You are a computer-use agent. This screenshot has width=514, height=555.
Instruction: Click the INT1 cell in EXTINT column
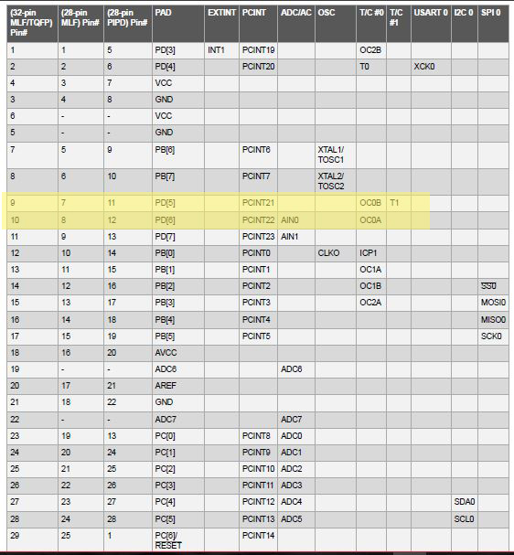click(x=216, y=50)
